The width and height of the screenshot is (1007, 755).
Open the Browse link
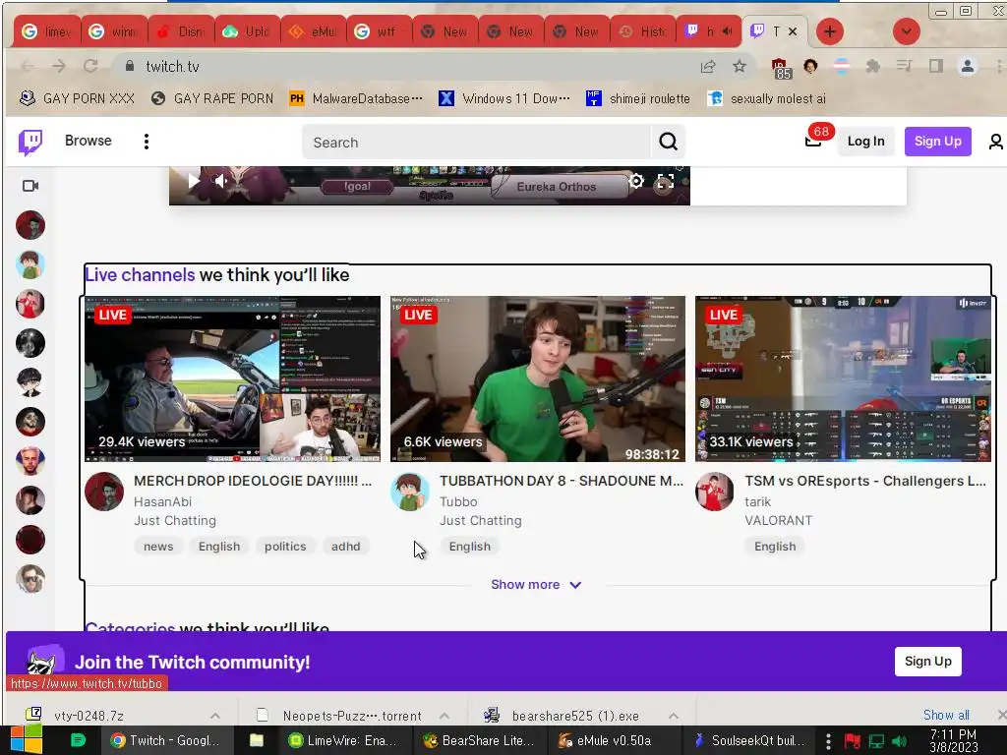[88, 141]
